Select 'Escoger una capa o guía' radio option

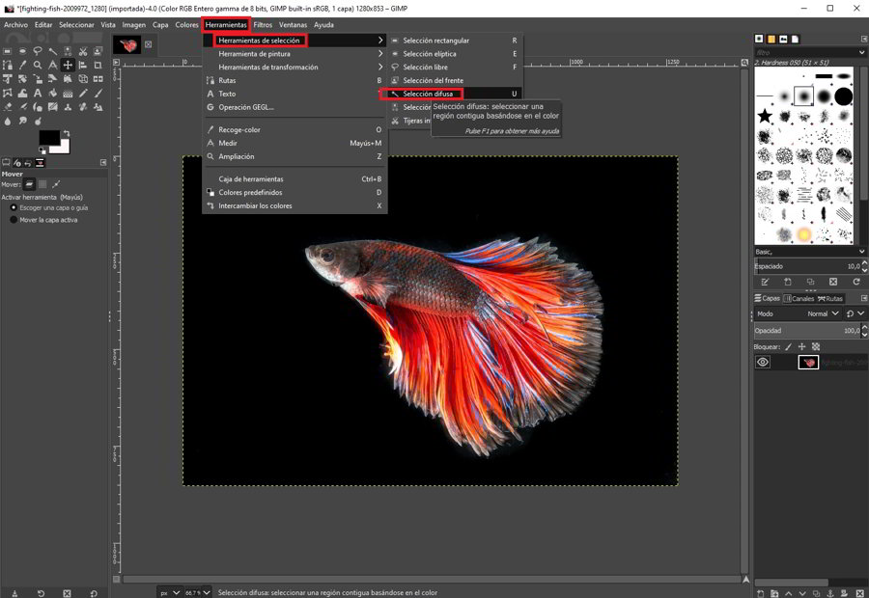click(x=14, y=207)
